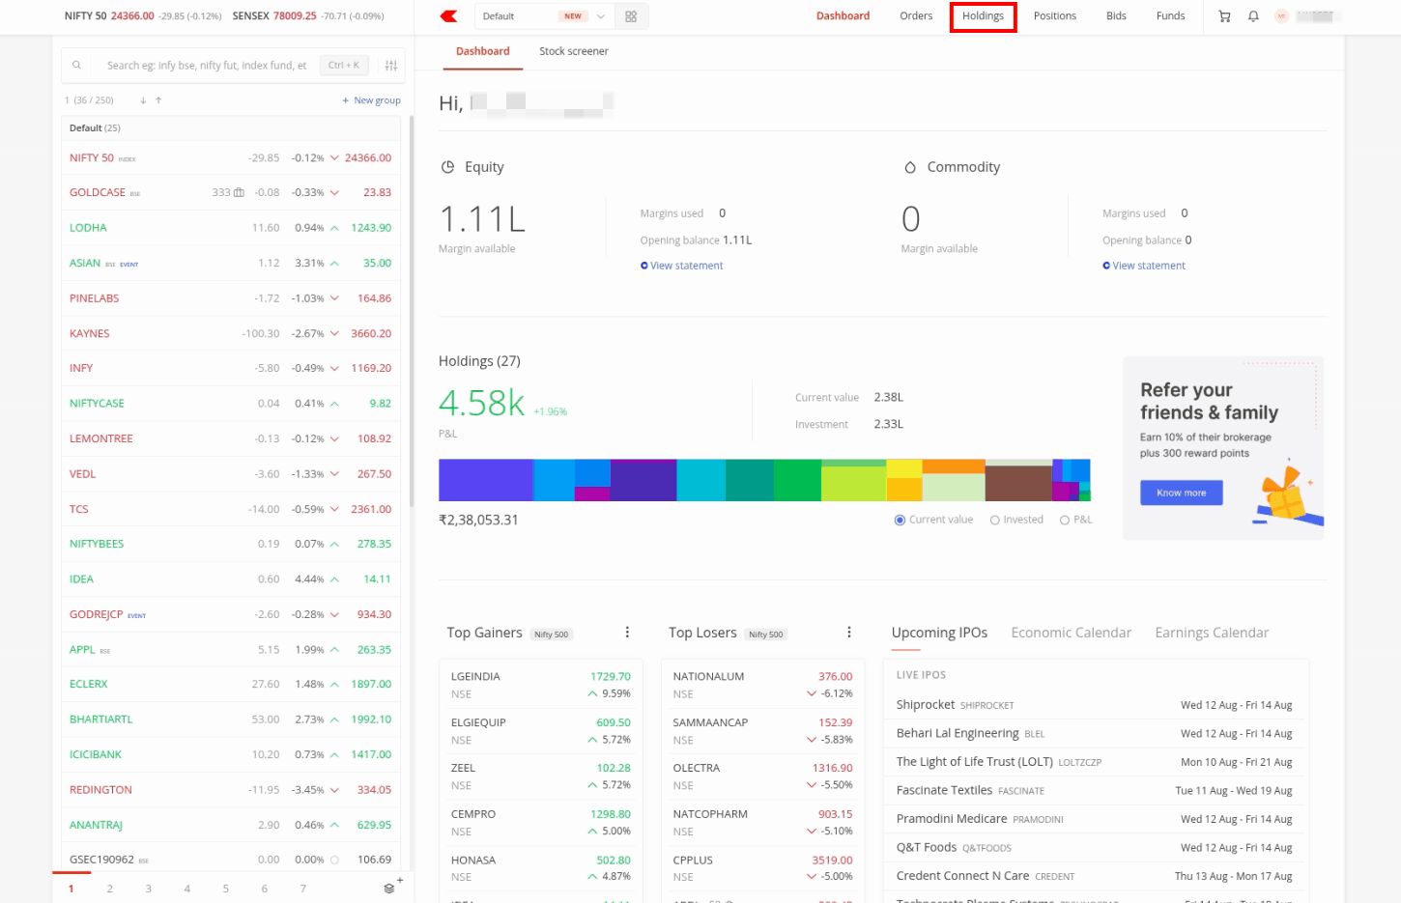The width and height of the screenshot is (1401, 903).
Task: Open the Orders page
Action: point(916,16)
